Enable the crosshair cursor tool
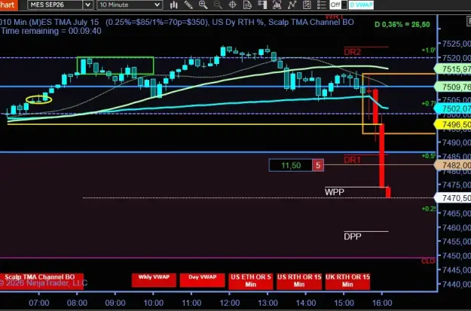The width and height of the screenshot is (471, 311). 233,5
